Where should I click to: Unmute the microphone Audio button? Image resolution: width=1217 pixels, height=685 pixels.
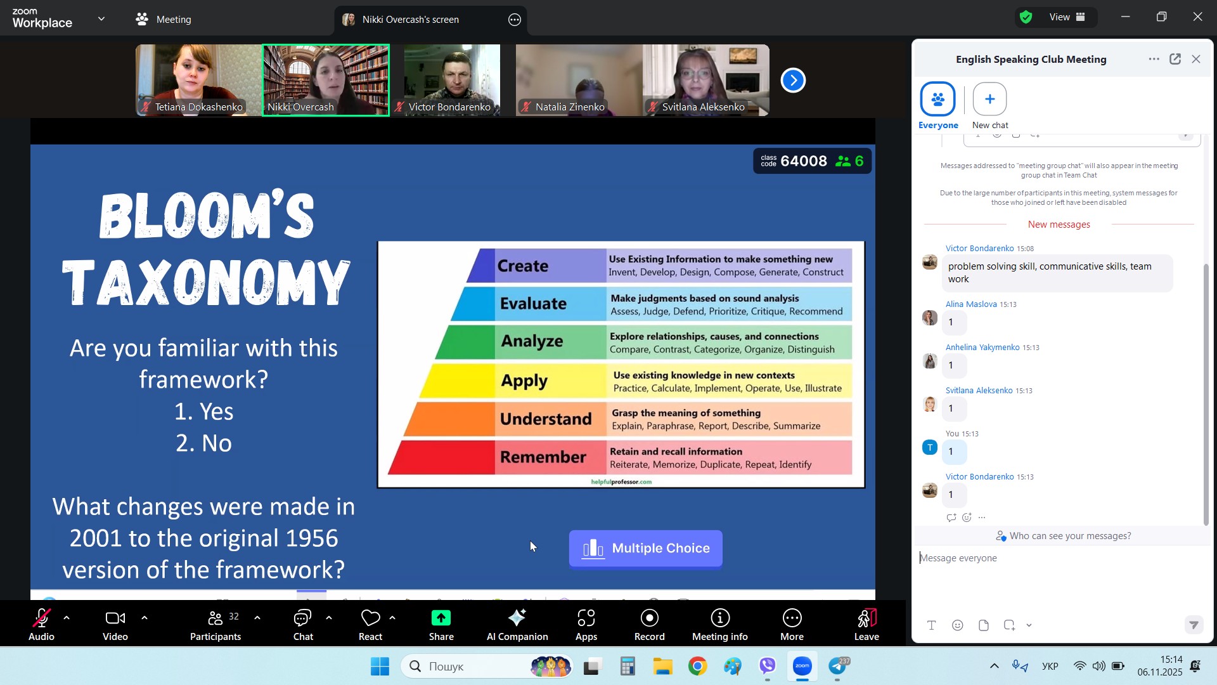click(x=41, y=625)
